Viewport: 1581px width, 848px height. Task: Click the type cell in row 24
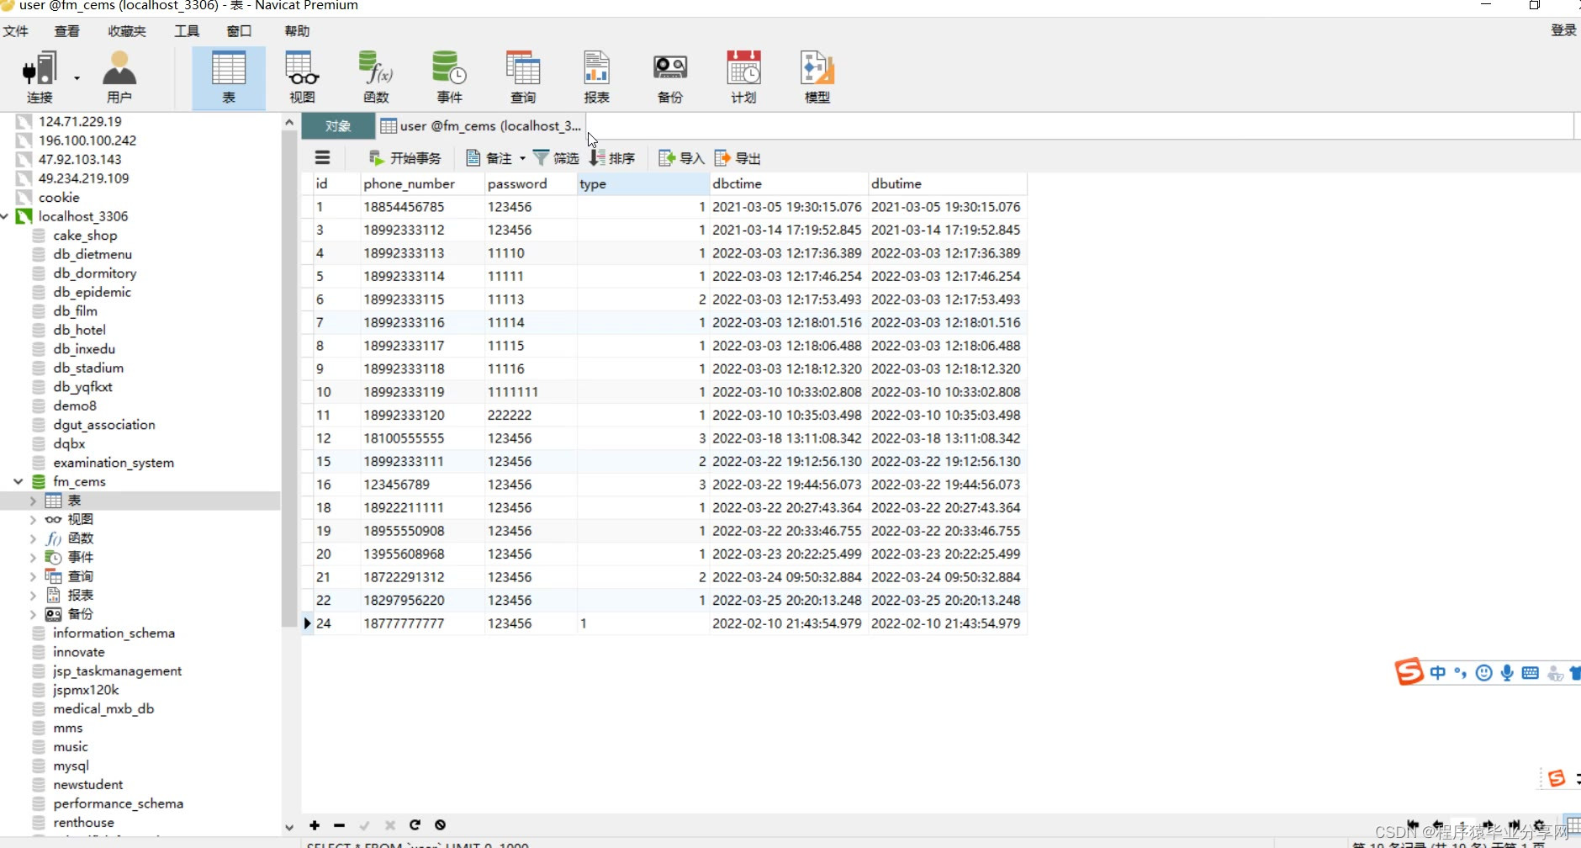click(643, 623)
